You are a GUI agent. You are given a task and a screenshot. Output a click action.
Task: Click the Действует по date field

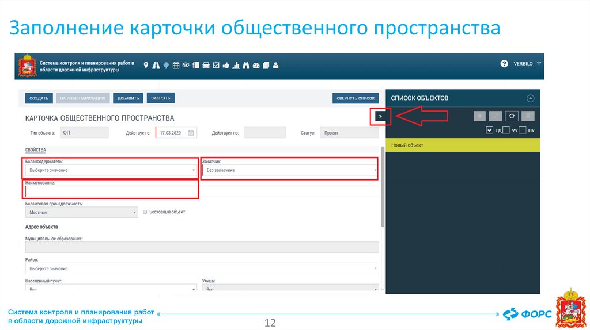264,133
